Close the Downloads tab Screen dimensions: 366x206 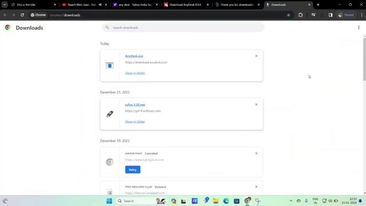pyautogui.click(x=309, y=5)
